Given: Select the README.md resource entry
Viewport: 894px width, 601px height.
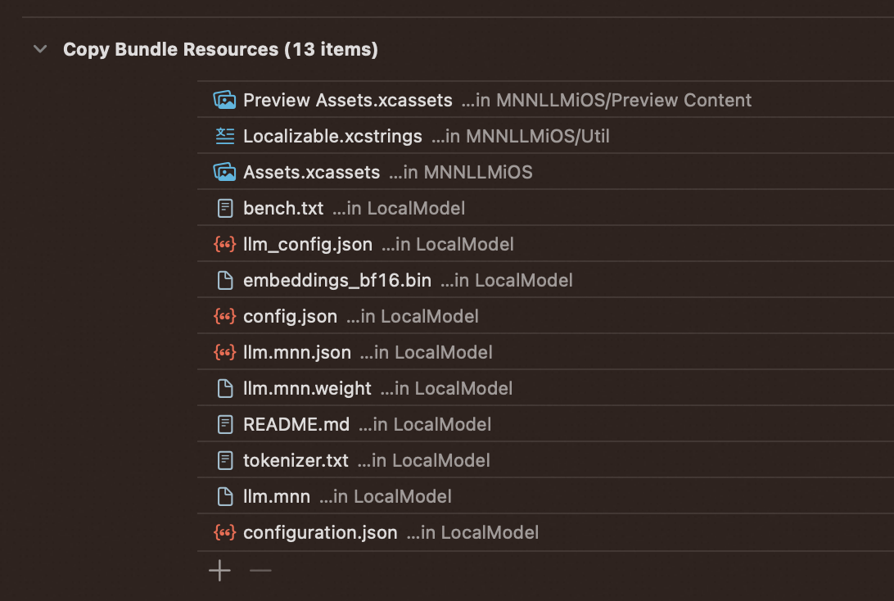Looking at the screenshot, I should click(x=296, y=424).
